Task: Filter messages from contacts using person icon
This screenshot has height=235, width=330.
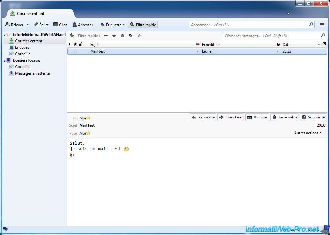Action: tap(122, 36)
